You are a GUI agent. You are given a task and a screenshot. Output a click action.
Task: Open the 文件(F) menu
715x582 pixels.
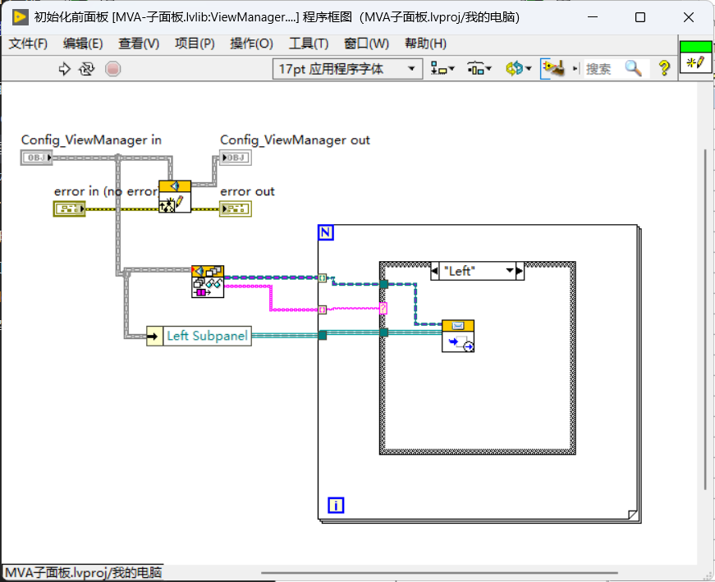click(x=28, y=44)
